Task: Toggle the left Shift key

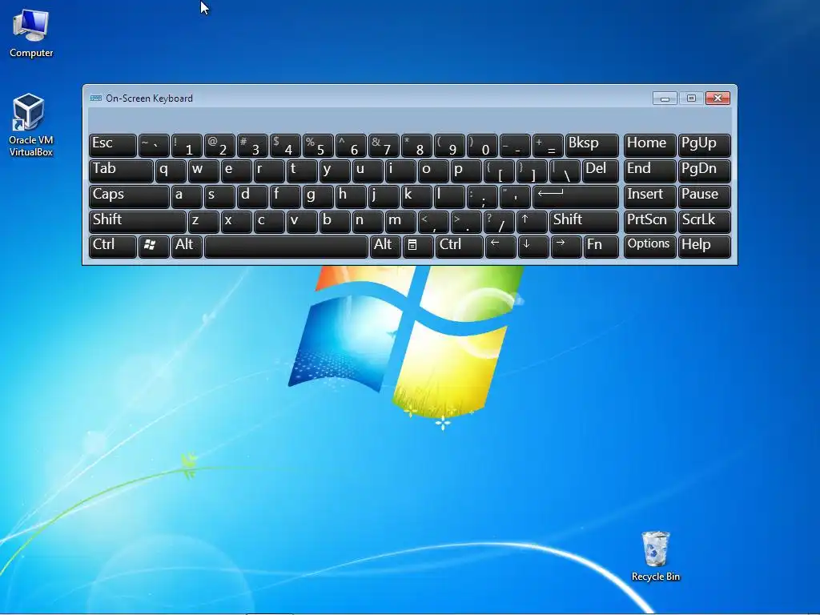Action: pos(137,221)
